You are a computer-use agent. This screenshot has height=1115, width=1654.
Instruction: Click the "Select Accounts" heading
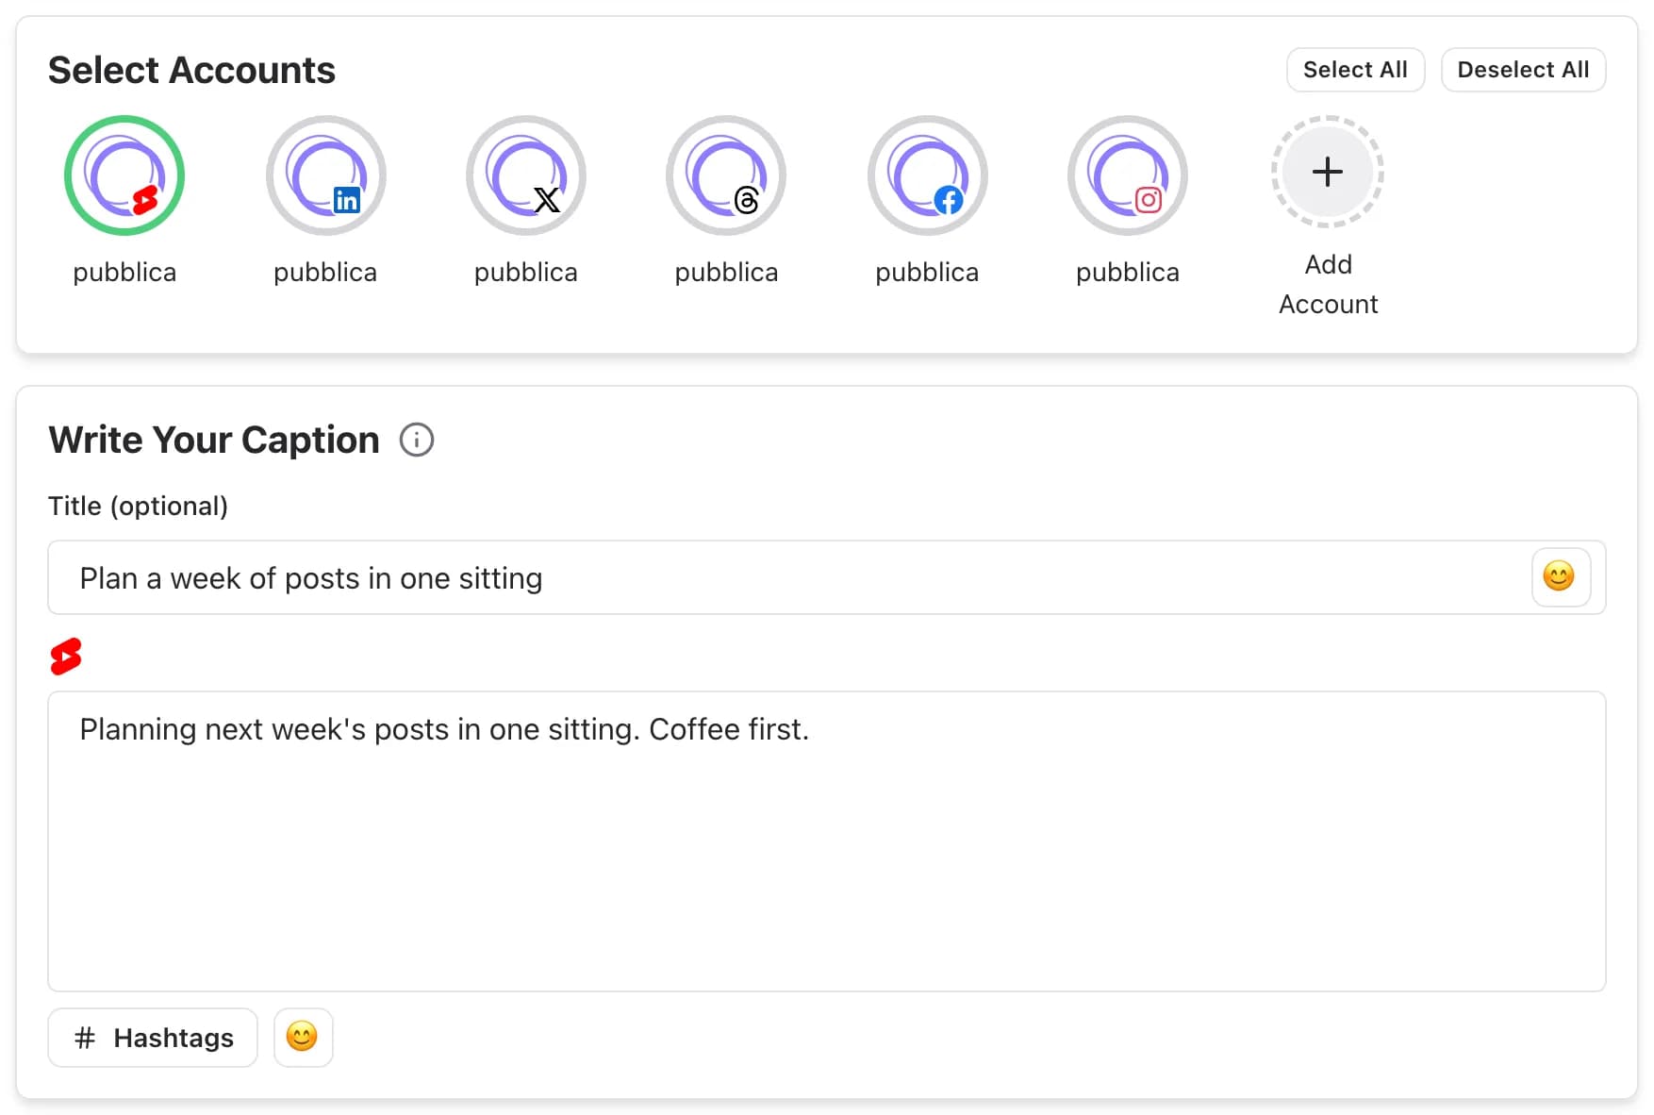[x=191, y=70]
